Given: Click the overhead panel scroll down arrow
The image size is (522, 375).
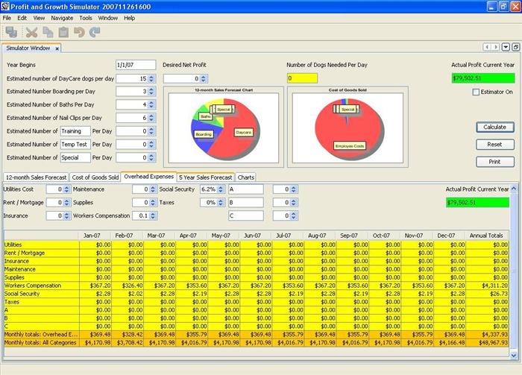Looking at the screenshot, I should point(513,356).
